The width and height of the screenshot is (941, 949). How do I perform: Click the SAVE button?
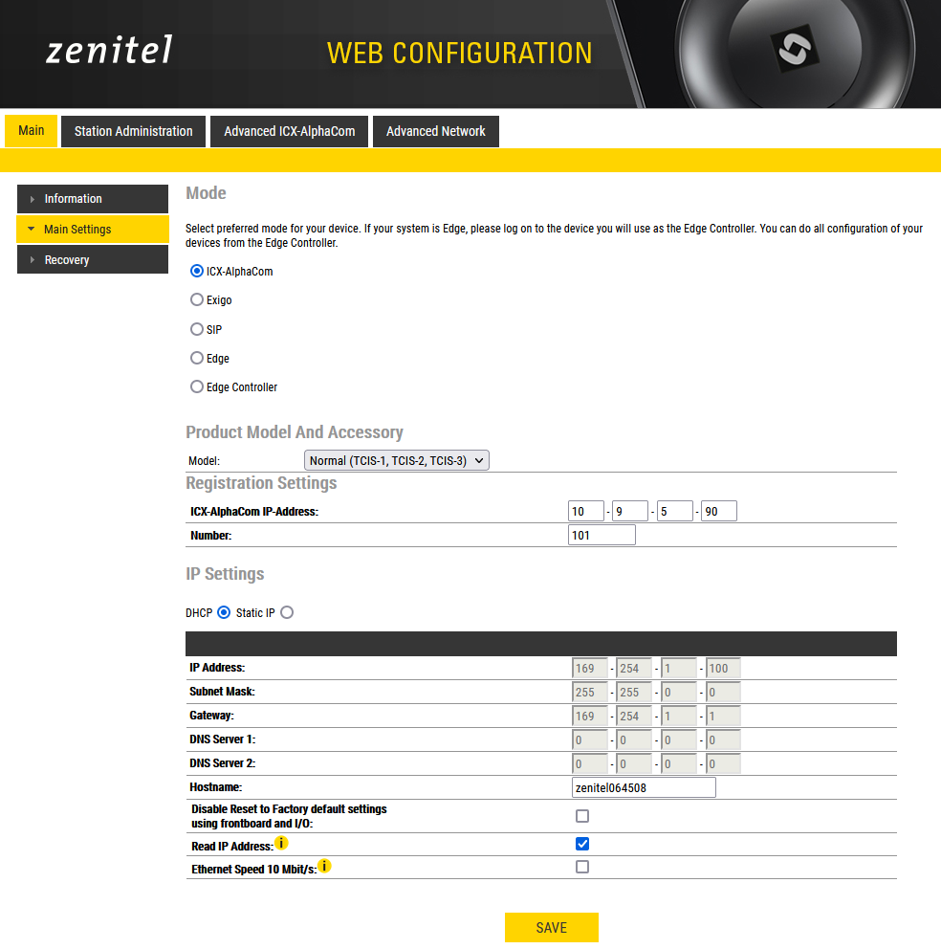(551, 927)
